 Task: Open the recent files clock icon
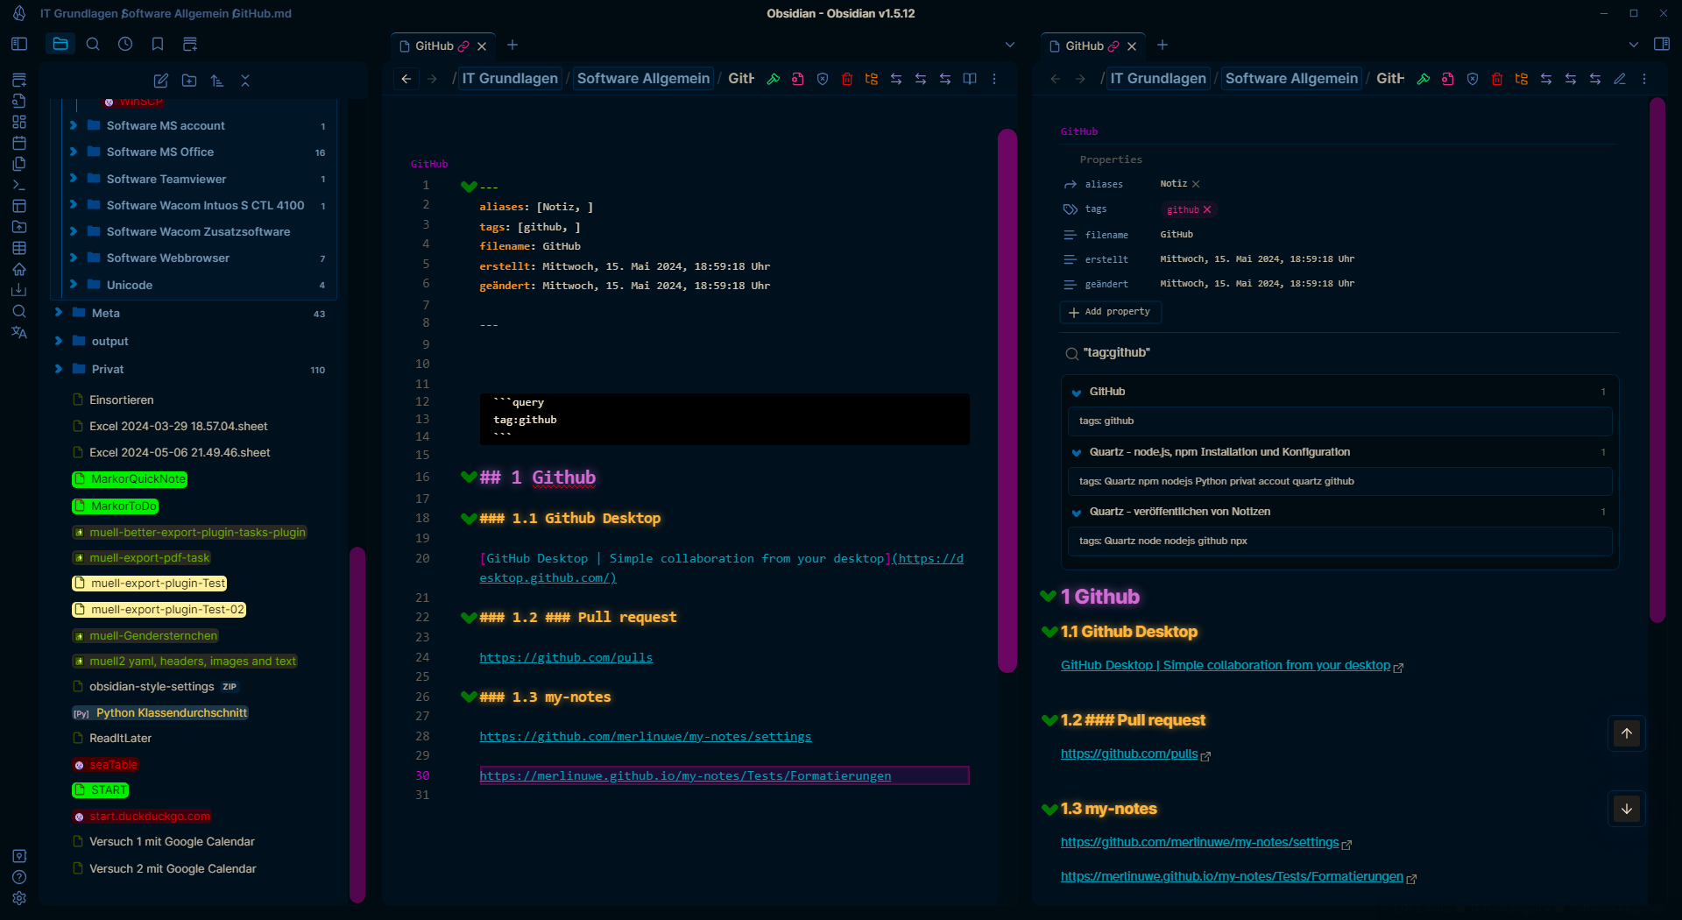coord(125,44)
